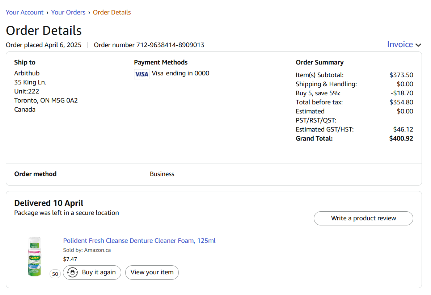
Task: Click the breadcrumb arrow after Your Account
Action: (x=47, y=12)
